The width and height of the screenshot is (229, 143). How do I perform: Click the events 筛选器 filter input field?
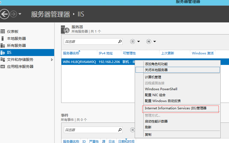pos(90,130)
